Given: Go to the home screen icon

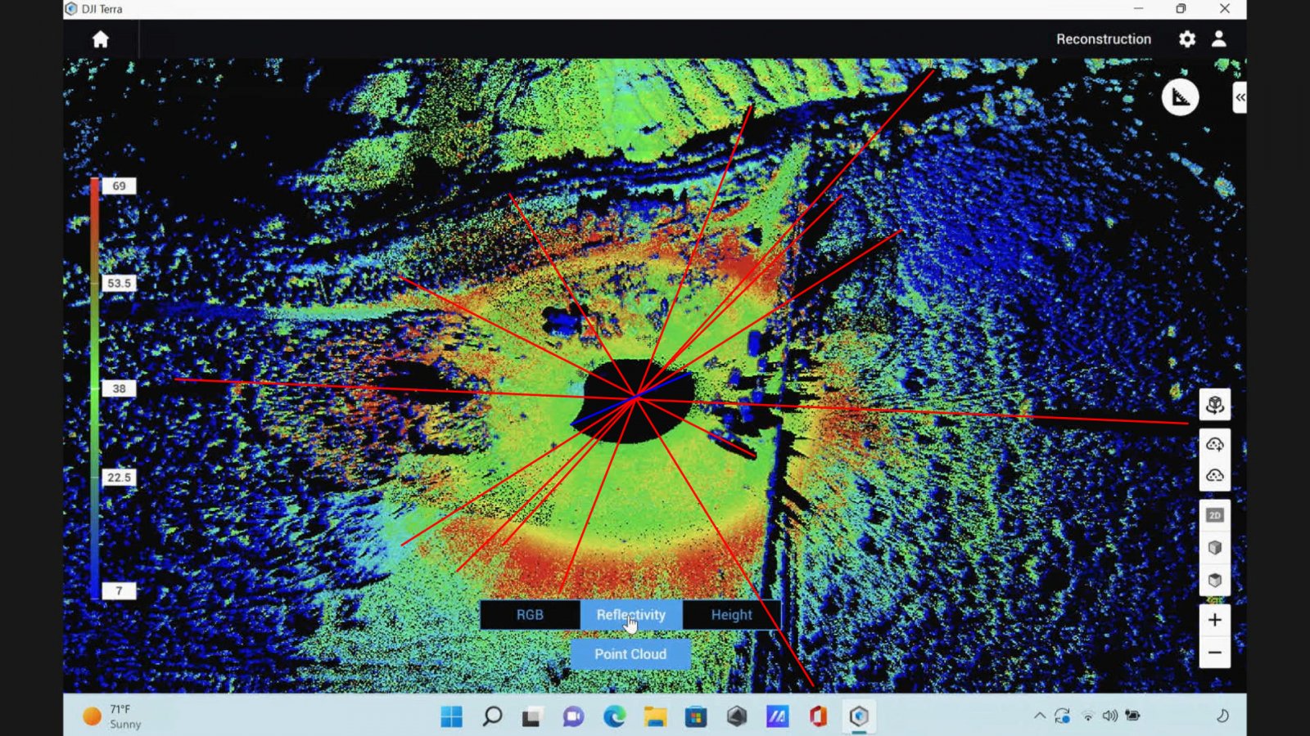Looking at the screenshot, I should coord(100,39).
